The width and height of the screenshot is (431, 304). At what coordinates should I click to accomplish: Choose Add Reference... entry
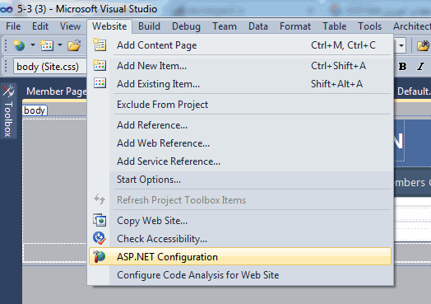coord(240,125)
